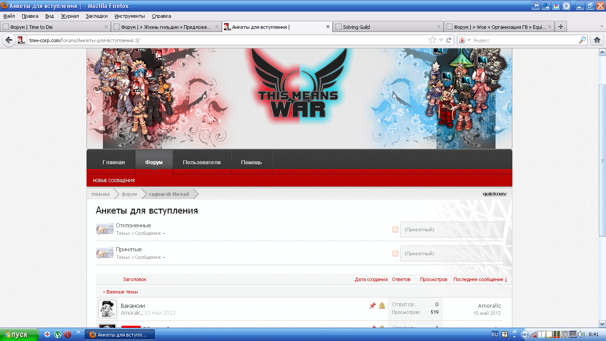Open the list all tabs dropdown arrow
The height and width of the screenshot is (341, 606).
tap(601, 27)
